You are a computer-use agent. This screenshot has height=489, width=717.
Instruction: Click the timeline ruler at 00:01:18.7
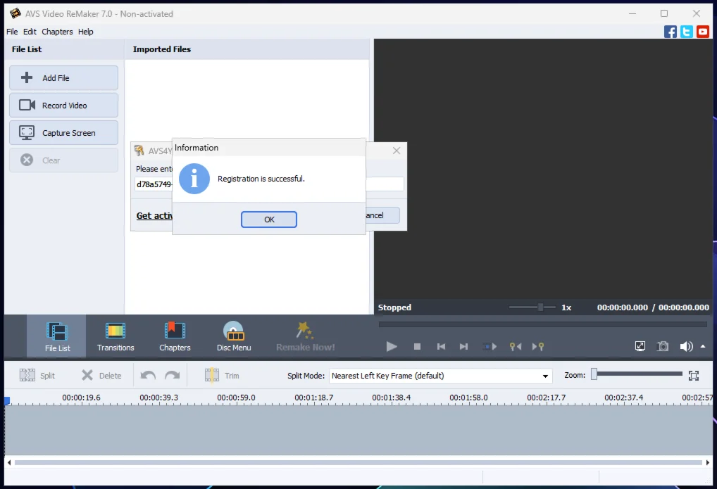pyautogui.click(x=313, y=398)
